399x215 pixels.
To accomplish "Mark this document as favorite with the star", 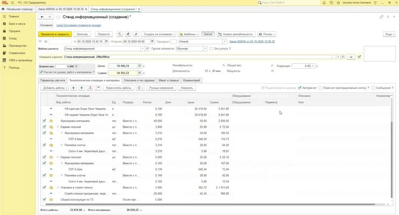I will click(58, 17).
